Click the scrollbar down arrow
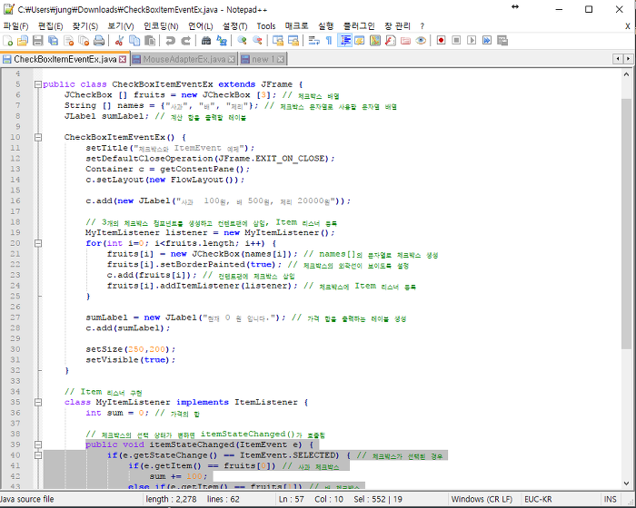The height and width of the screenshot is (508, 636). point(626,483)
